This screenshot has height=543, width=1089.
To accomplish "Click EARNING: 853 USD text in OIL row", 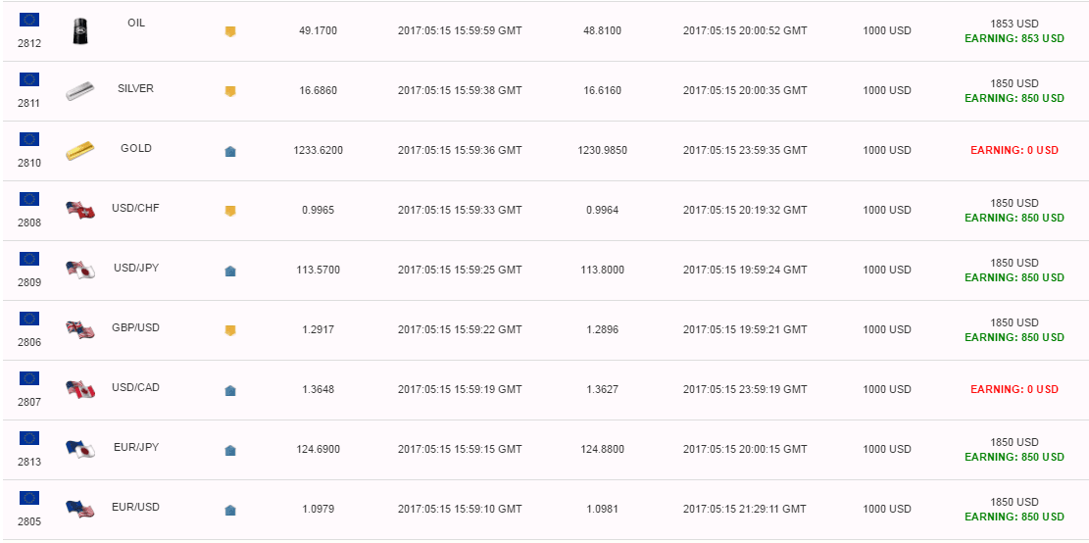I will tap(1014, 39).
